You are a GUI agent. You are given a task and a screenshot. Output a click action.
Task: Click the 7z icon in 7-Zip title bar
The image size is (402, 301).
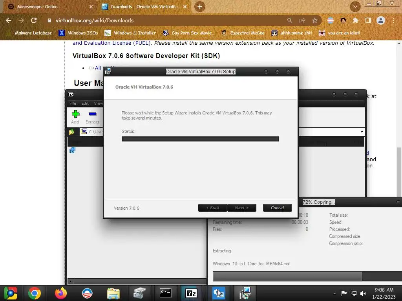tap(71, 94)
